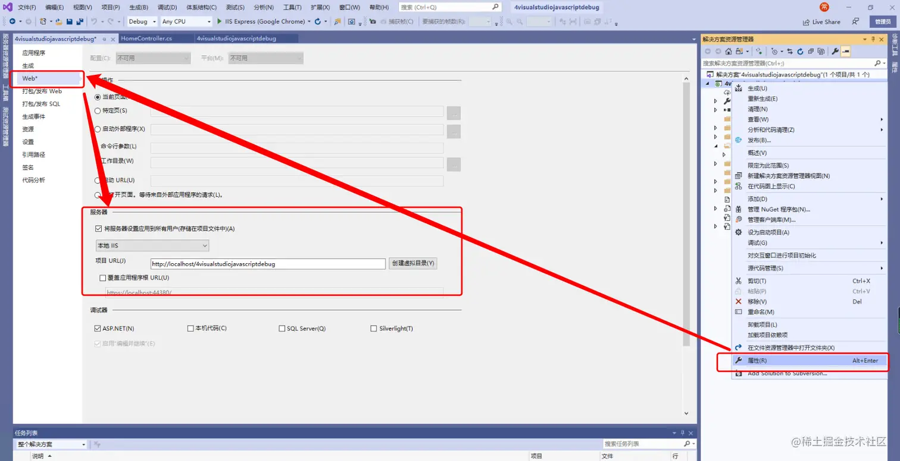Click the save file toolbar icon
Screen dimensions: 900x461
click(70, 21)
